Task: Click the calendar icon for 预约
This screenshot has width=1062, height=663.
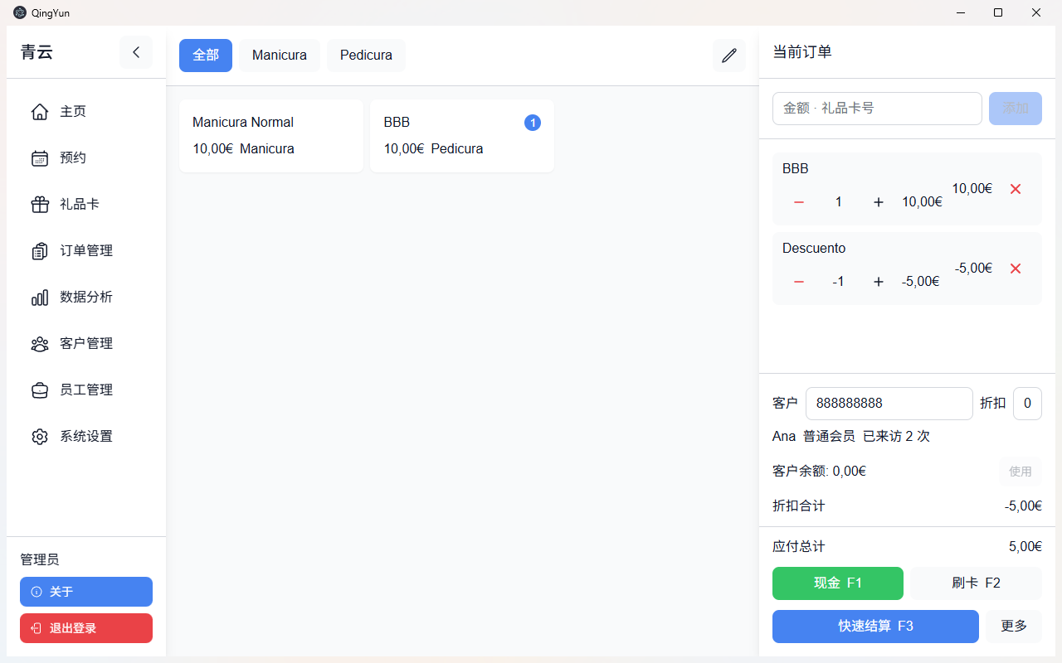Action: 40,157
